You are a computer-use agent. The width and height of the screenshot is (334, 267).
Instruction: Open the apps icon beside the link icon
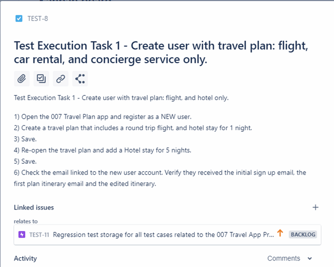click(x=80, y=79)
